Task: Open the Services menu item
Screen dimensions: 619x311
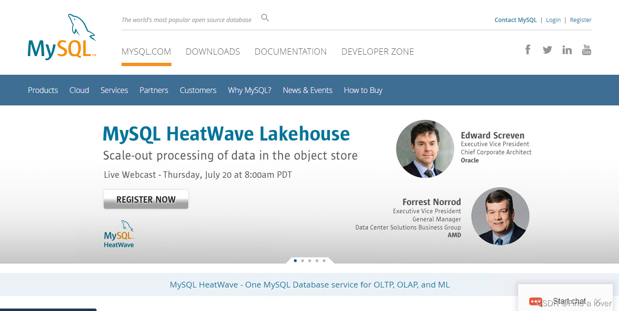Action: point(114,90)
